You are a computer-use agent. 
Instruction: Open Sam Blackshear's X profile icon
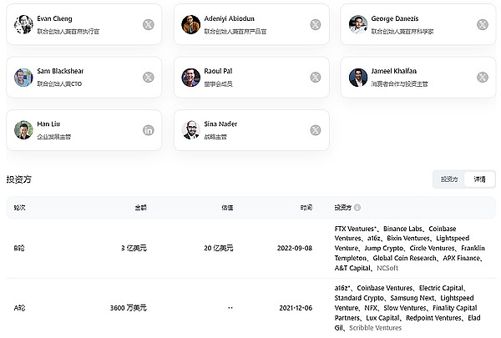pos(148,77)
